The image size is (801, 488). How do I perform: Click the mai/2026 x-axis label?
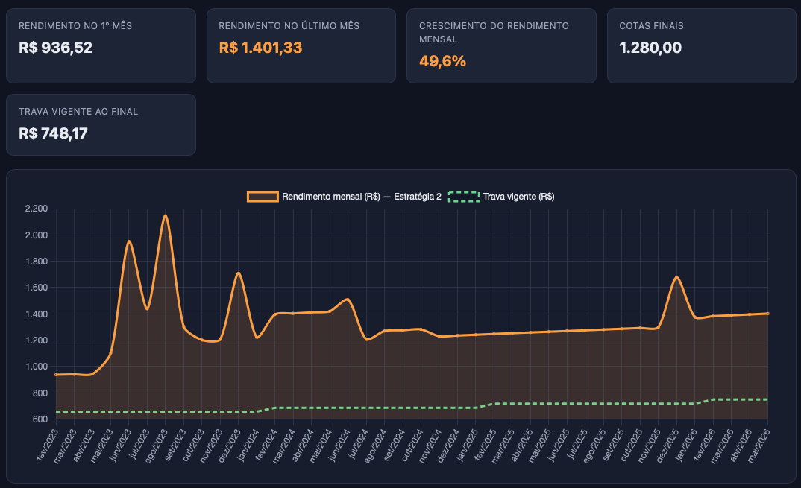pyautogui.click(x=759, y=446)
